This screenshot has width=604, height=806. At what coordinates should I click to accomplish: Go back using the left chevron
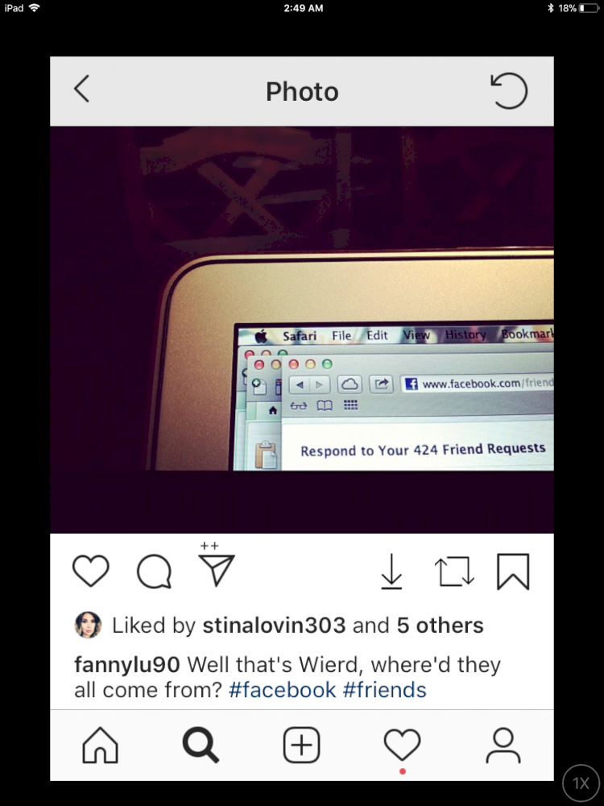tap(81, 89)
